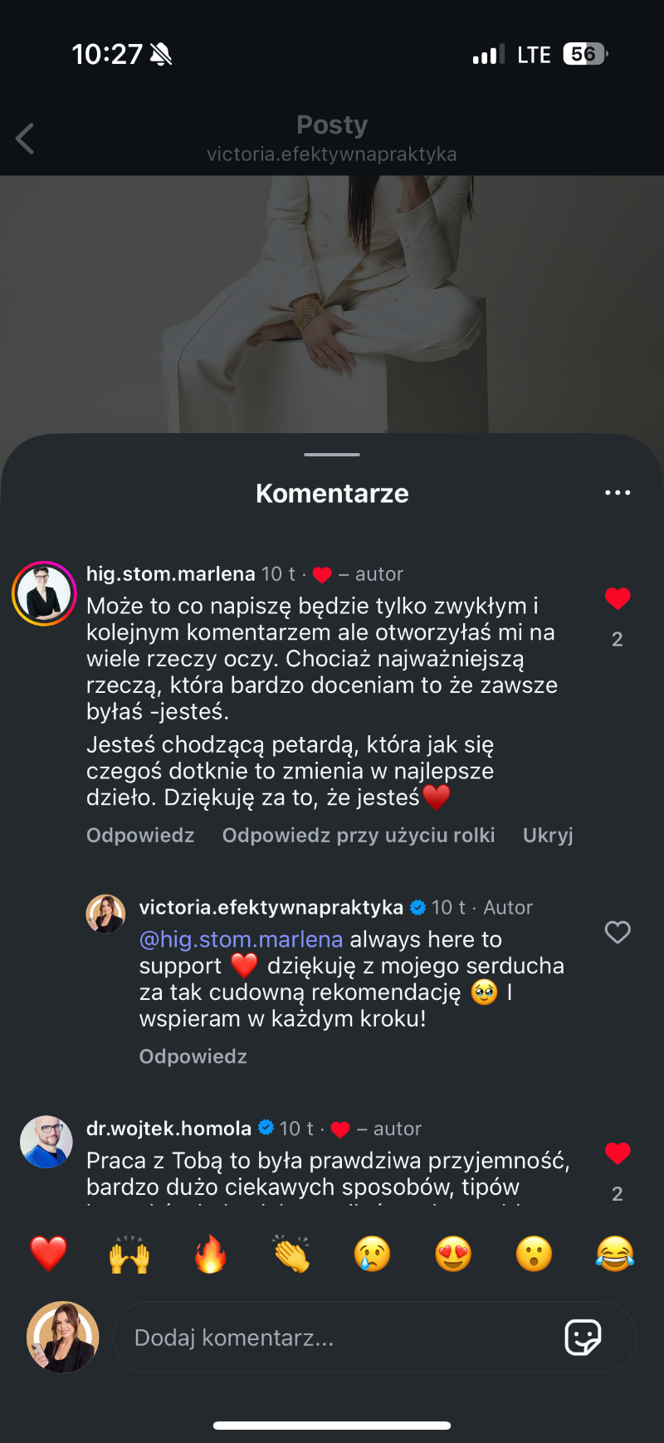The height and width of the screenshot is (1443, 664).
Task: Like victoria.efektywnapraktyka's reply with heart outline
Action: (x=618, y=932)
